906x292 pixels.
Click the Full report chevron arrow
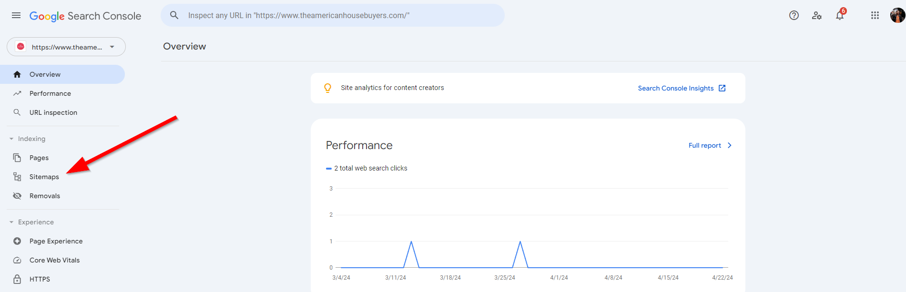click(729, 145)
